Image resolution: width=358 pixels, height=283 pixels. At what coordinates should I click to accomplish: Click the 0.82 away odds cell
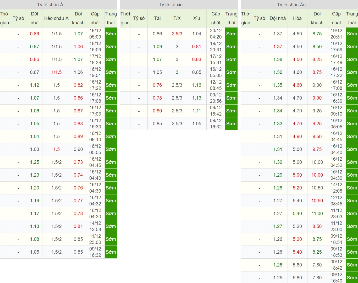point(78,85)
